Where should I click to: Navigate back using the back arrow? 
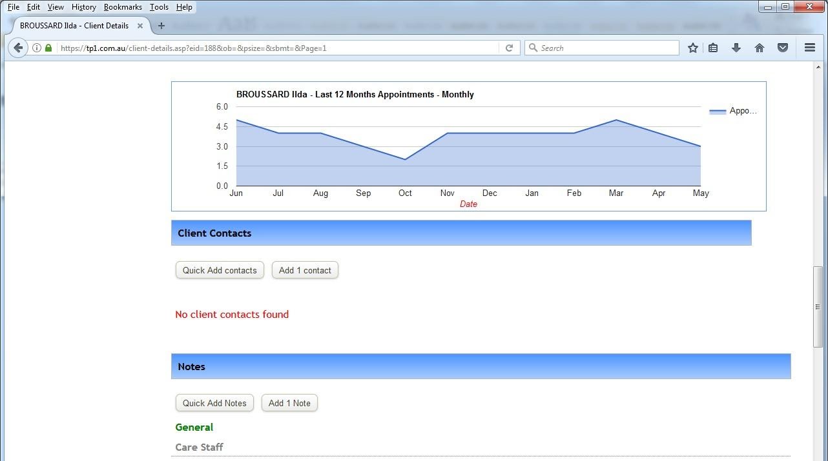(x=17, y=47)
